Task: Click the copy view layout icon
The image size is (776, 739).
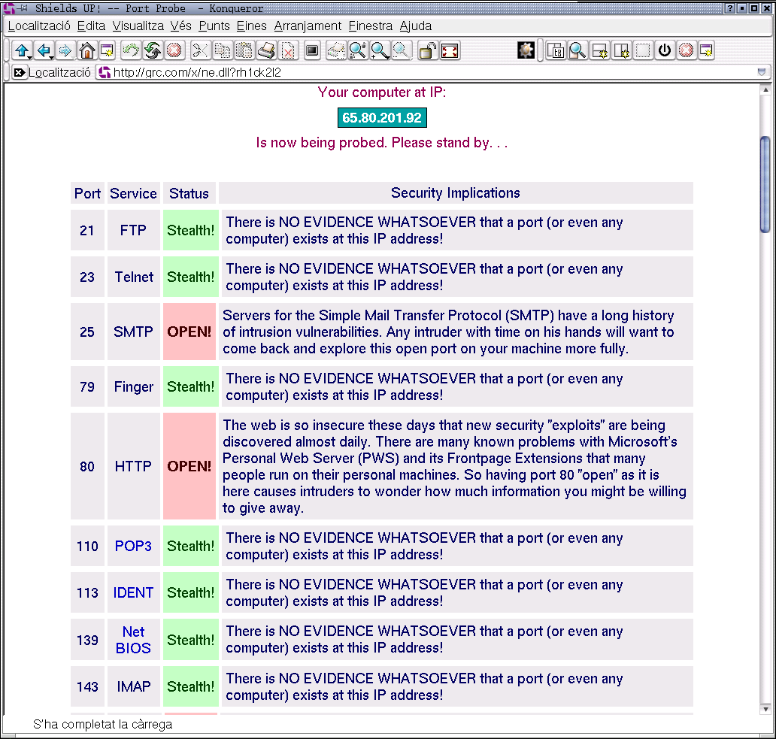Action: (x=556, y=50)
